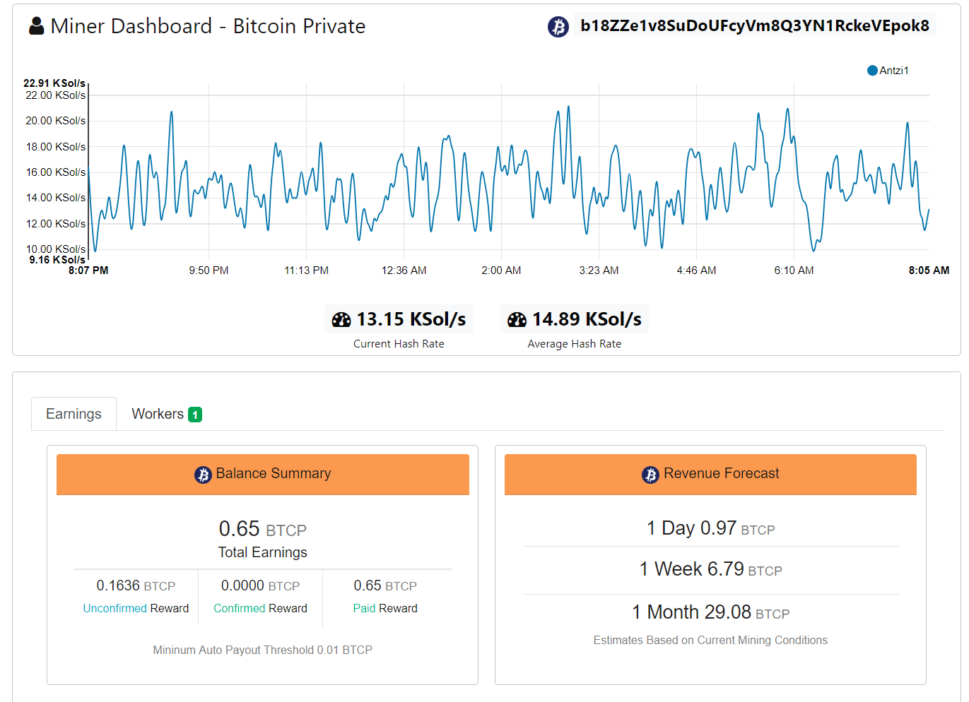
Task: Click the Total Earnings label
Action: pos(263,552)
